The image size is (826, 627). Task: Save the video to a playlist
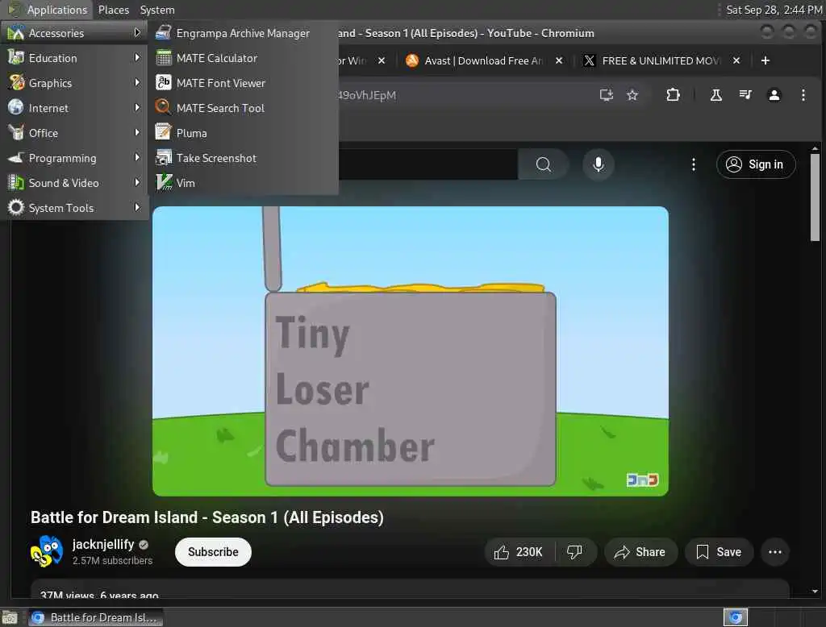coord(719,552)
